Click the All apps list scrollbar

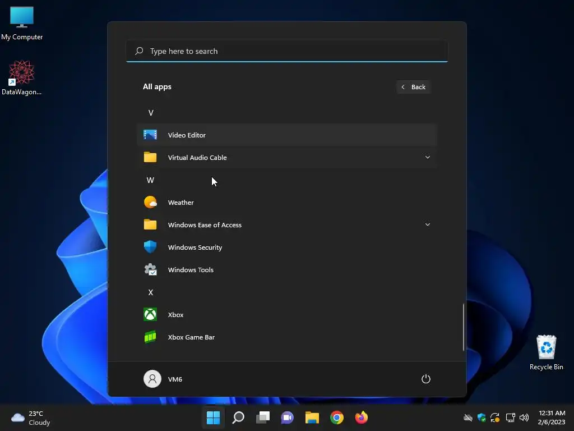point(463,327)
